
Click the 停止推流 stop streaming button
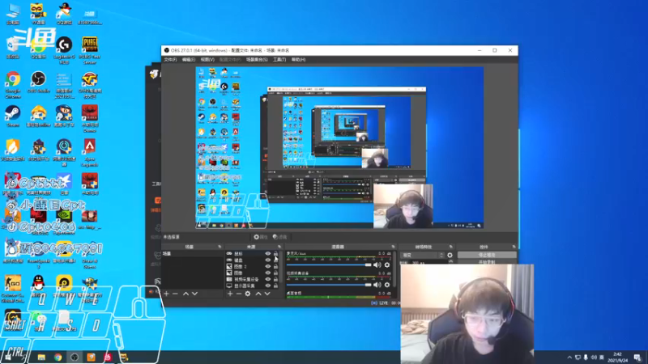tap(487, 255)
